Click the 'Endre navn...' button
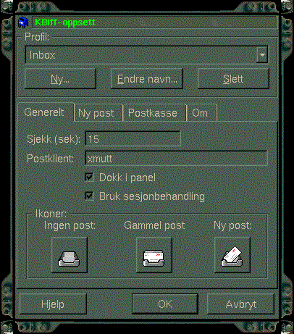 click(x=147, y=79)
